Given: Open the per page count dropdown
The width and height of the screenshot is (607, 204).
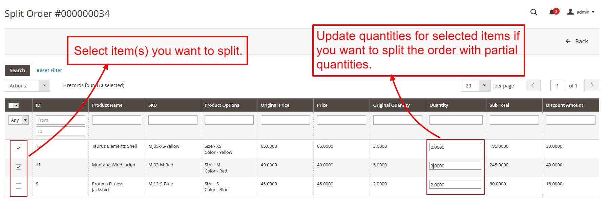Looking at the screenshot, I should pos(484,85).
